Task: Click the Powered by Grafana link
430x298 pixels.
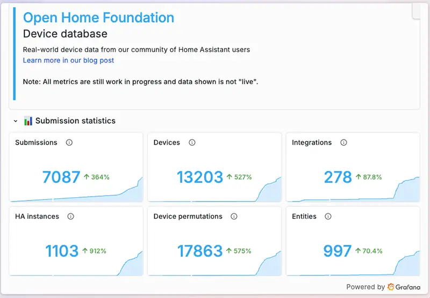Action: [383, 287]
